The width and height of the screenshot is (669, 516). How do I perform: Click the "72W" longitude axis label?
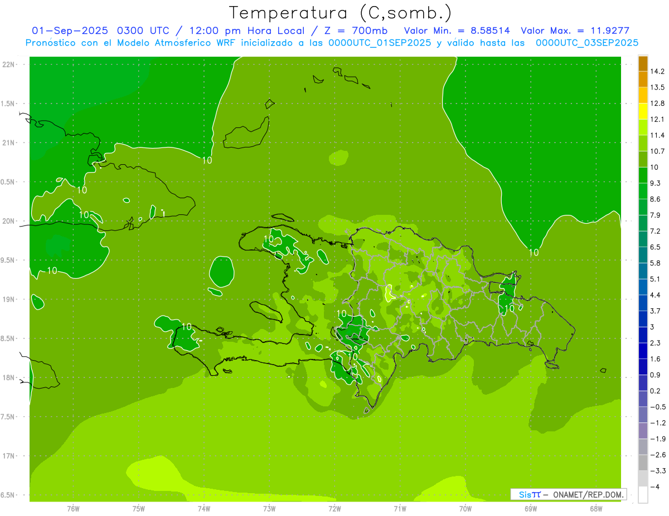[334, 508]
